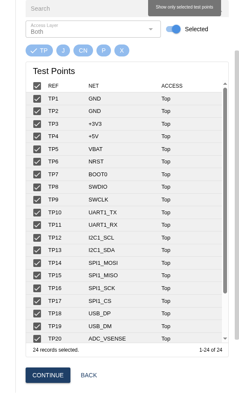The width and height of the screenshot is (239, 397).
Task: Uncheck the TP1 GND checkbox
Action: 37,98
